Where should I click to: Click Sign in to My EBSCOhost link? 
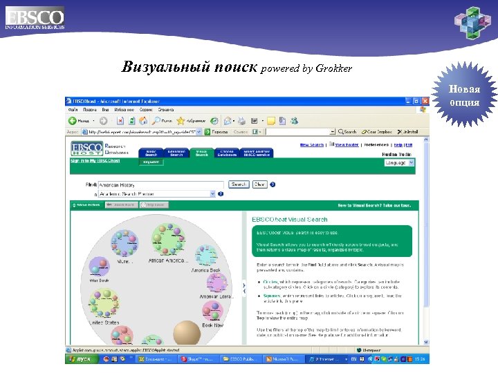[x=95, y=161]
